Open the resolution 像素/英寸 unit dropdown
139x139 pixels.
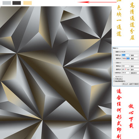pyautogui.click(x=135, y=73)
